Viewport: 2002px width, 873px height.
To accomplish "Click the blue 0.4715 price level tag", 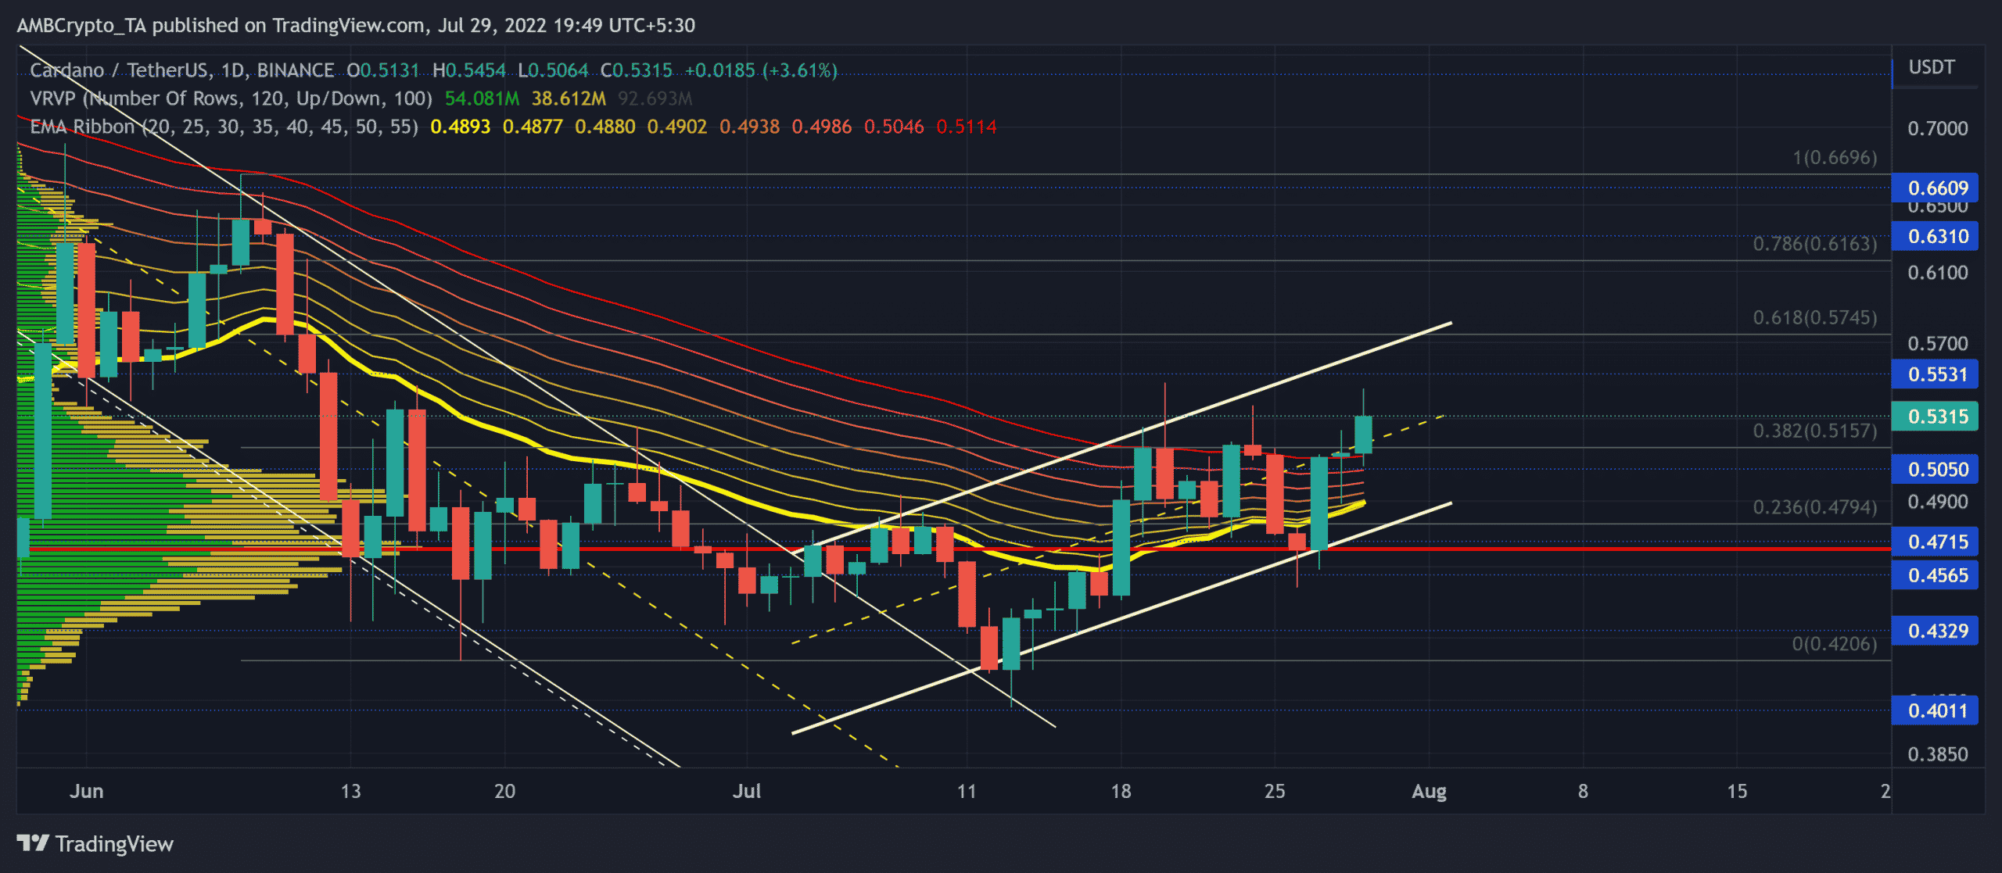I will [x=1935, y=542].
